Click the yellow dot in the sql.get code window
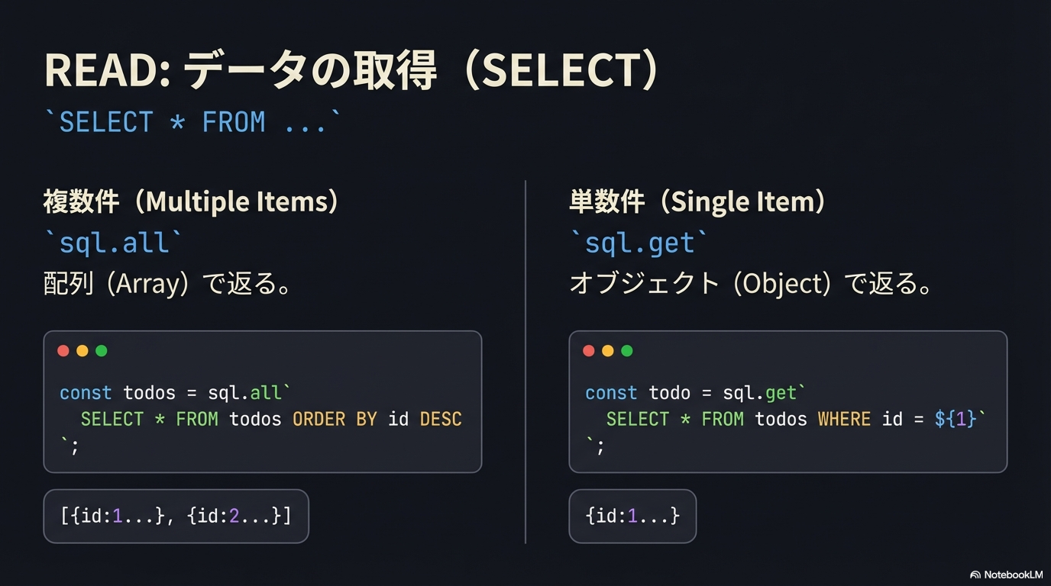The width and height of the screenshot is (1051, 586). coord(608,351)
